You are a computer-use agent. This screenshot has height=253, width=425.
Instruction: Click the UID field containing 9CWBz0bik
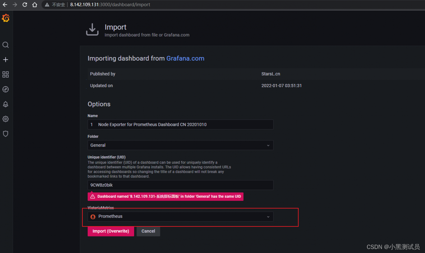tap(180, 185)
